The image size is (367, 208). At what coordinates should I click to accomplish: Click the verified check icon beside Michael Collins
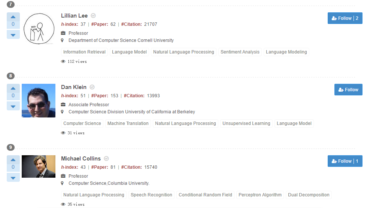click(106, 159)
